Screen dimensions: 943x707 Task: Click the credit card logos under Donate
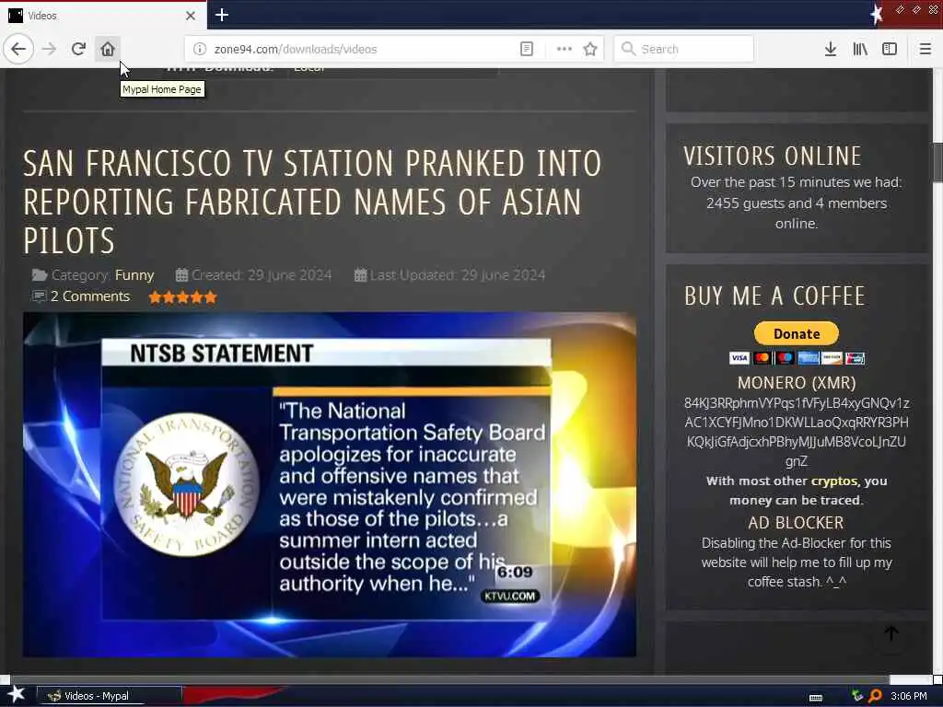[797, 358]
